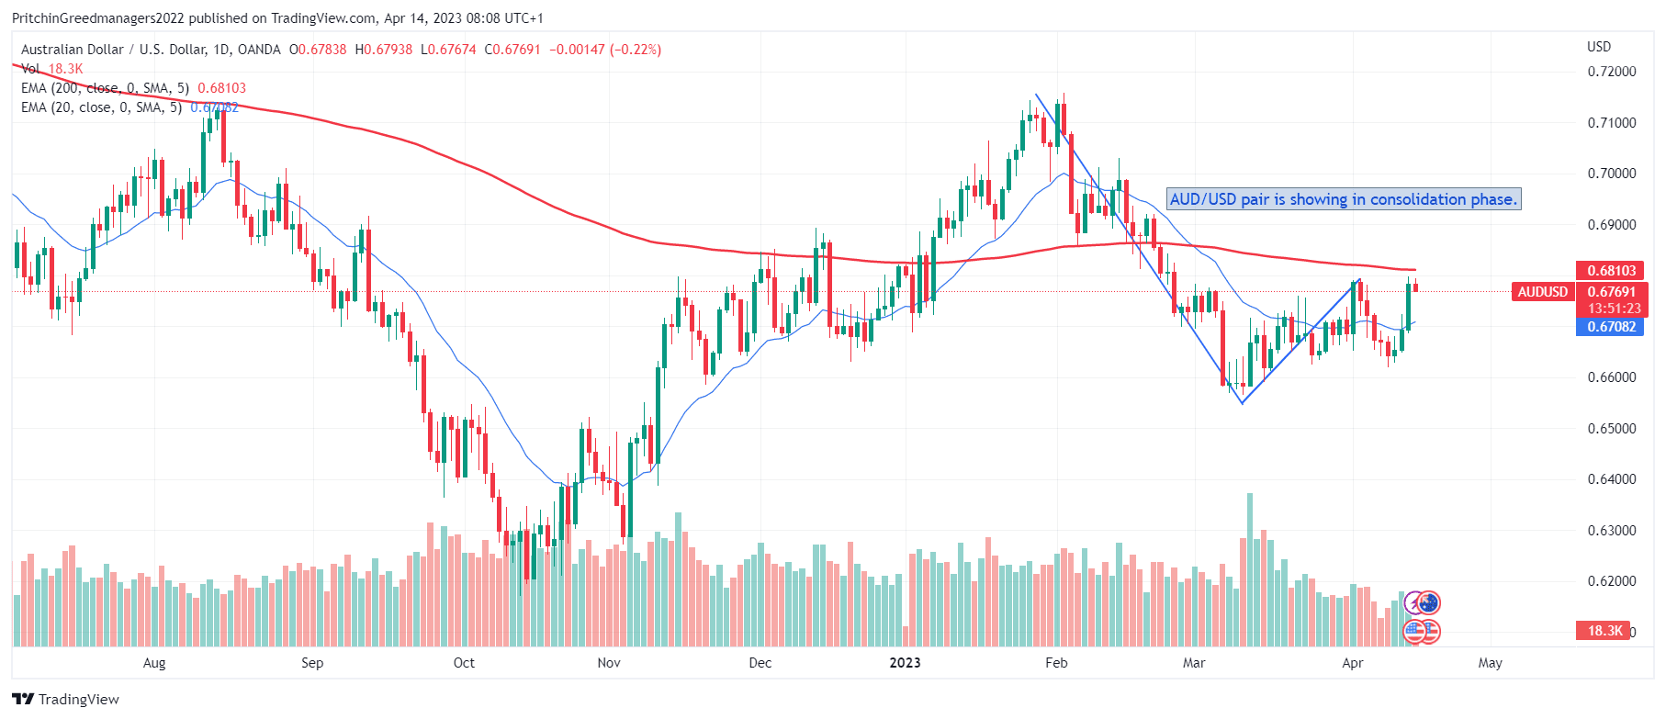Click the change value −0.00147 (−0.22%)
The image size is (1666, 719).
pos(605,50)
